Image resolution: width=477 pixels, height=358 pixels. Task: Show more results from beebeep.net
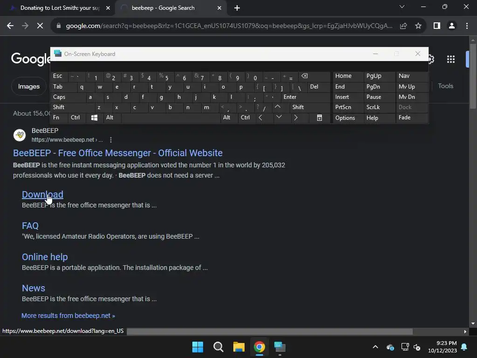click(68, 316)
